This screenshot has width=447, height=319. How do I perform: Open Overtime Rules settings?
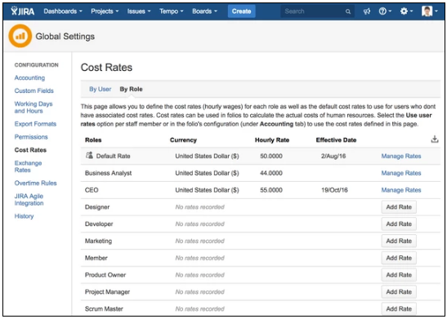(35, 183)
